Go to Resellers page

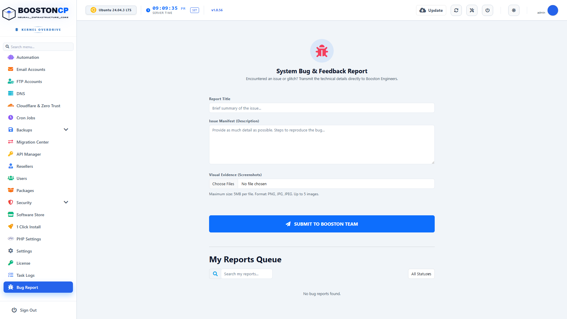[38, 166]
